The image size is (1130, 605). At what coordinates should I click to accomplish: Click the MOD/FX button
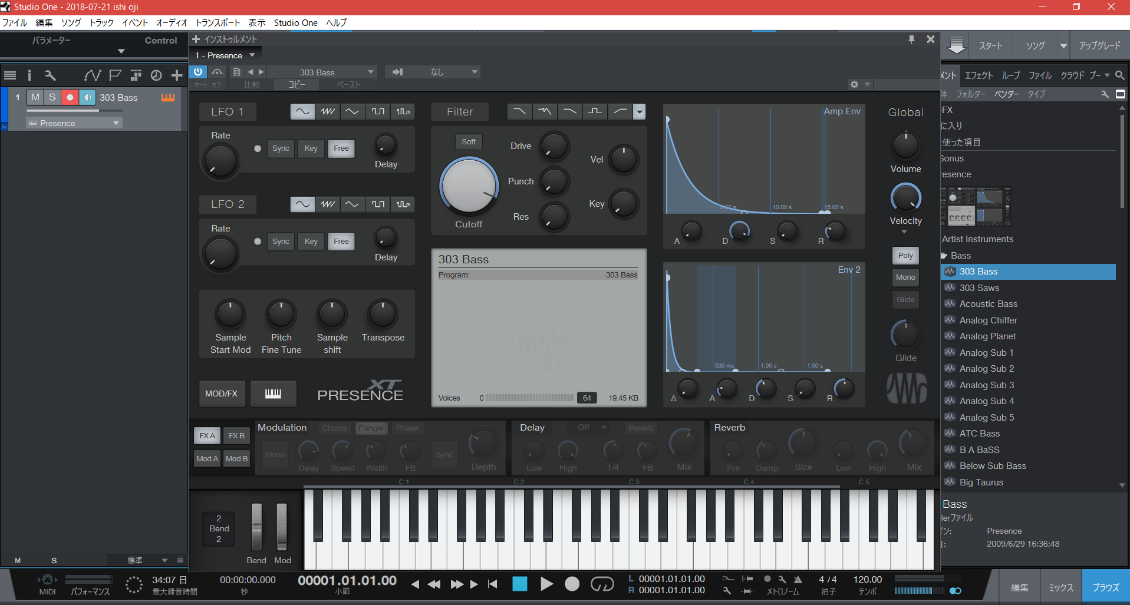[221, 394]
